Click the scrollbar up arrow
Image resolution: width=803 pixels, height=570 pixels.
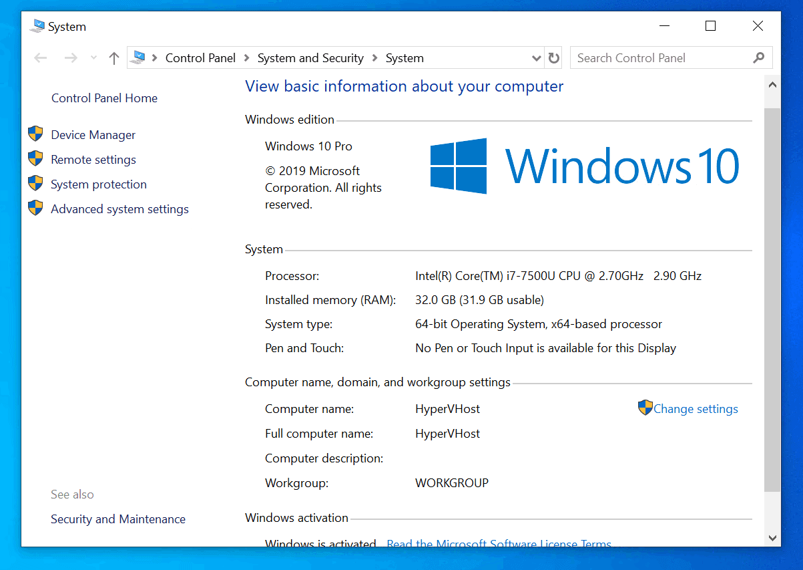[x=772, y=86]
